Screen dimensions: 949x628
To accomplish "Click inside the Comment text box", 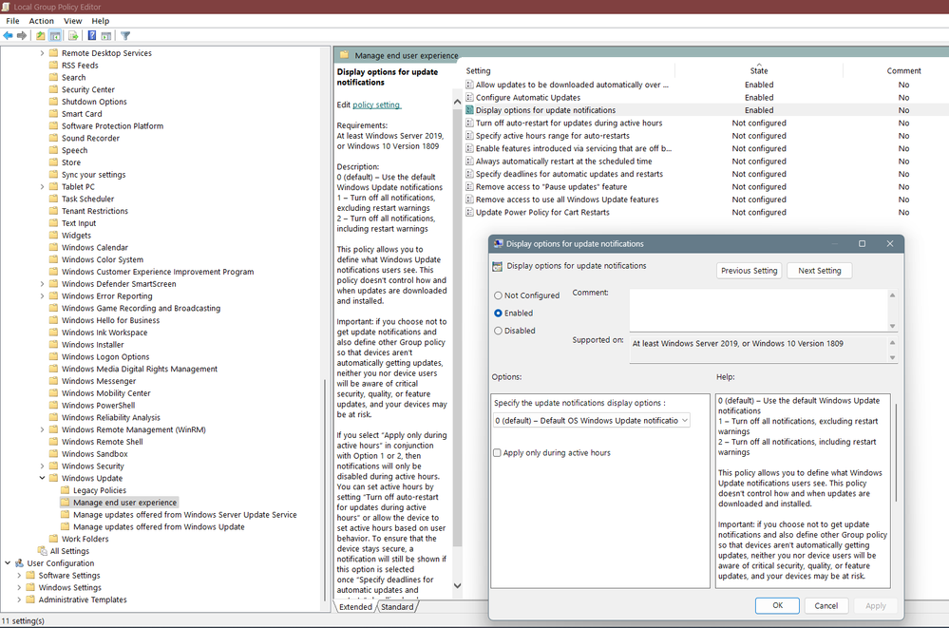I will [758, 310].
